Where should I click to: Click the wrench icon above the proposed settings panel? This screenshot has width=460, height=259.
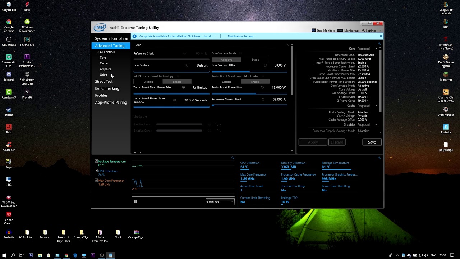coord(379,44)
